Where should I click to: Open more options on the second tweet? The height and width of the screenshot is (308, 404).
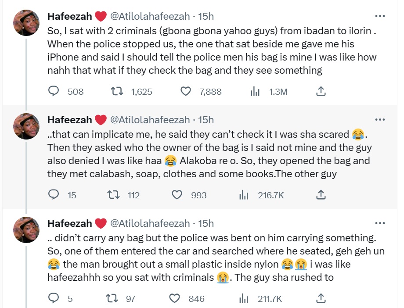[380, 120]
